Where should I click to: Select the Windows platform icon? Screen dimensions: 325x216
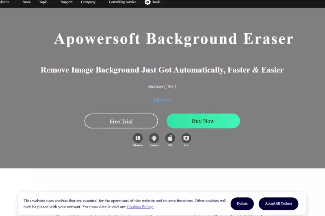[x=138, y=138]
